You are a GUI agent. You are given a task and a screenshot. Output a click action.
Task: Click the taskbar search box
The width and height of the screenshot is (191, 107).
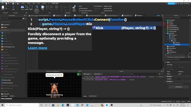(x=22, y=105)
